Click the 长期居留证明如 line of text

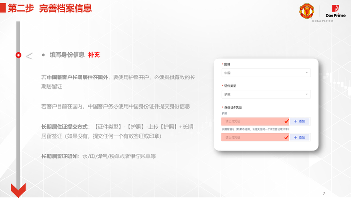click(x=98, y=157)
